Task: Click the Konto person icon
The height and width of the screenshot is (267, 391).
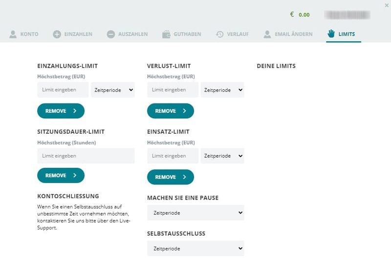Action: [x=13, y=34]
